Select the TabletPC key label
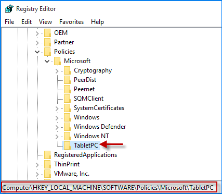This screenshot has width=222, height=194. point(86,145)
